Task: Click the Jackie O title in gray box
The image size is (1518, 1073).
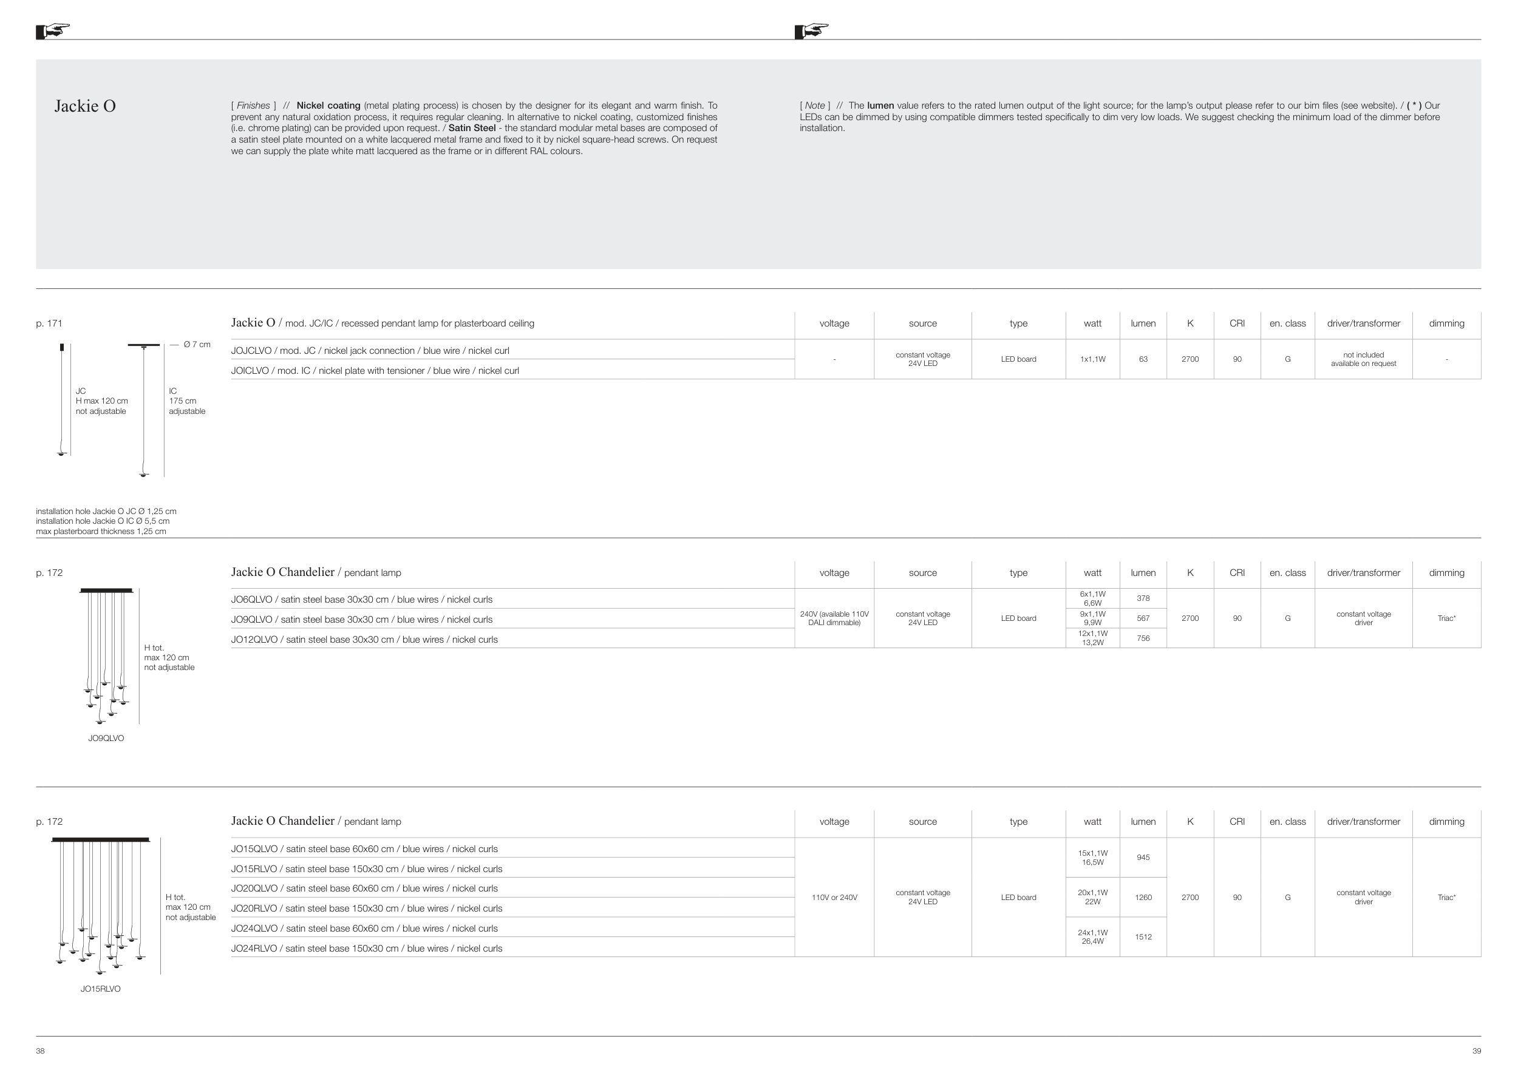Action: click(84, 106)
